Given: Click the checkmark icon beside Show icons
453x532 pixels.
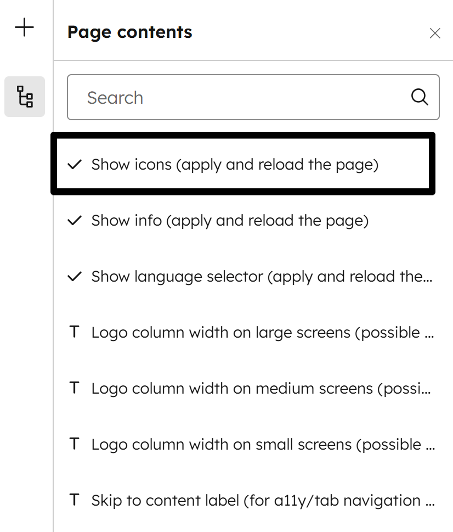Looking at the screenshot, I should click(x=74, y=164).
